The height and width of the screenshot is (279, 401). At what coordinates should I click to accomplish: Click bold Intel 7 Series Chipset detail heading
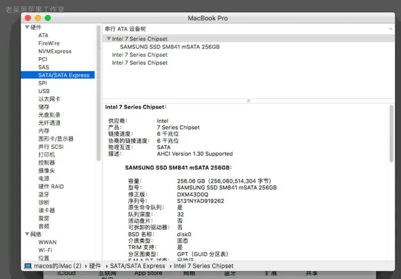(136, 107)
